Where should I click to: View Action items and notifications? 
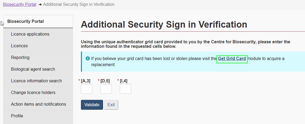pos(39,104)
